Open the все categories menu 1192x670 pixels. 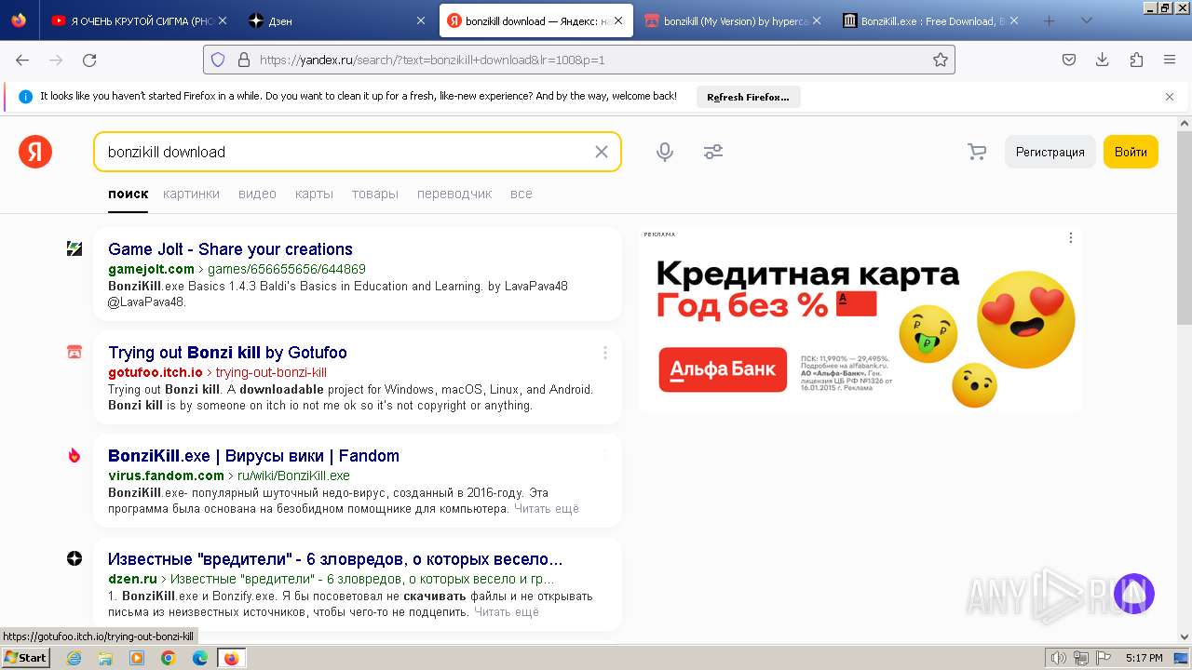[x=521, y=194]
